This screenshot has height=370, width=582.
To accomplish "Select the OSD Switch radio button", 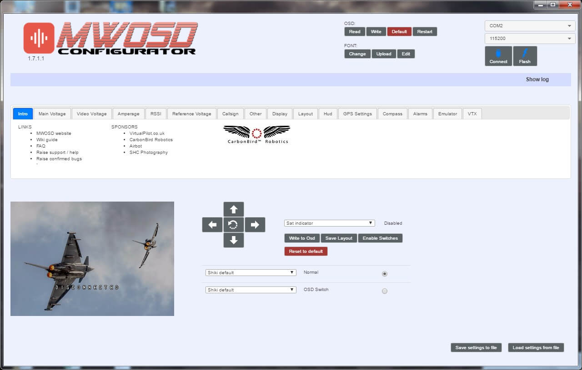I will pos(385,291).
